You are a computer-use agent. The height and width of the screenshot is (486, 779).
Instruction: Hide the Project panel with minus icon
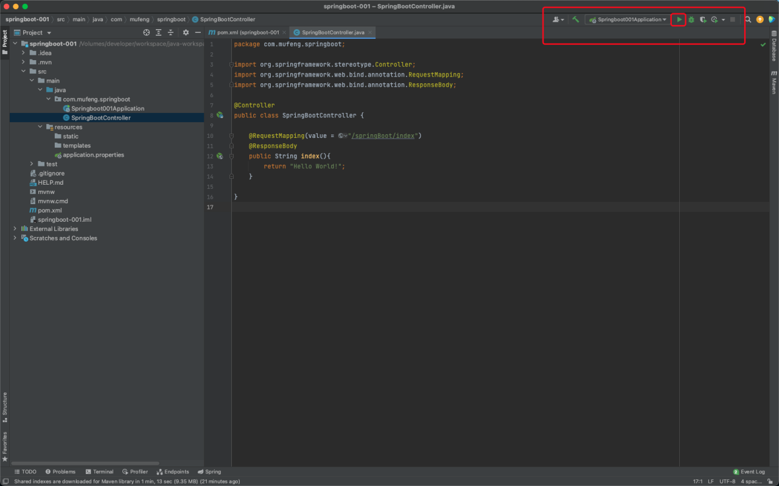[x=198, y=32]
